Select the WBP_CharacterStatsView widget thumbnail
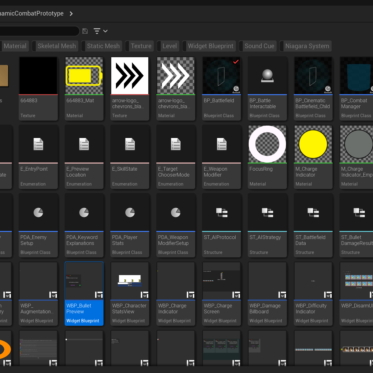 (130, 281)
